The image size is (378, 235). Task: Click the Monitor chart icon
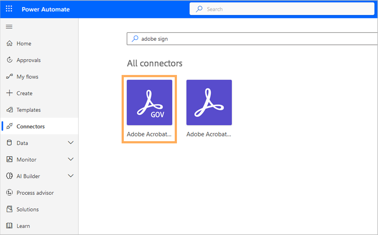point(9,160)
